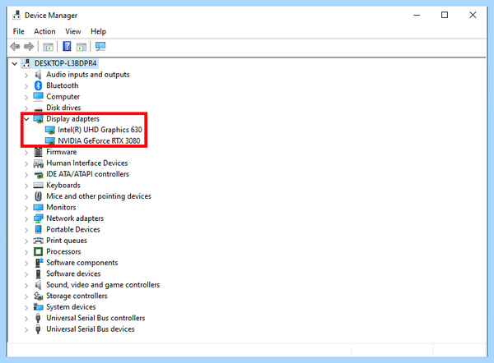The width and height of the screenshot is (494, 363).
Task: Open the Action menu
Action: click(x=44, y=31)
